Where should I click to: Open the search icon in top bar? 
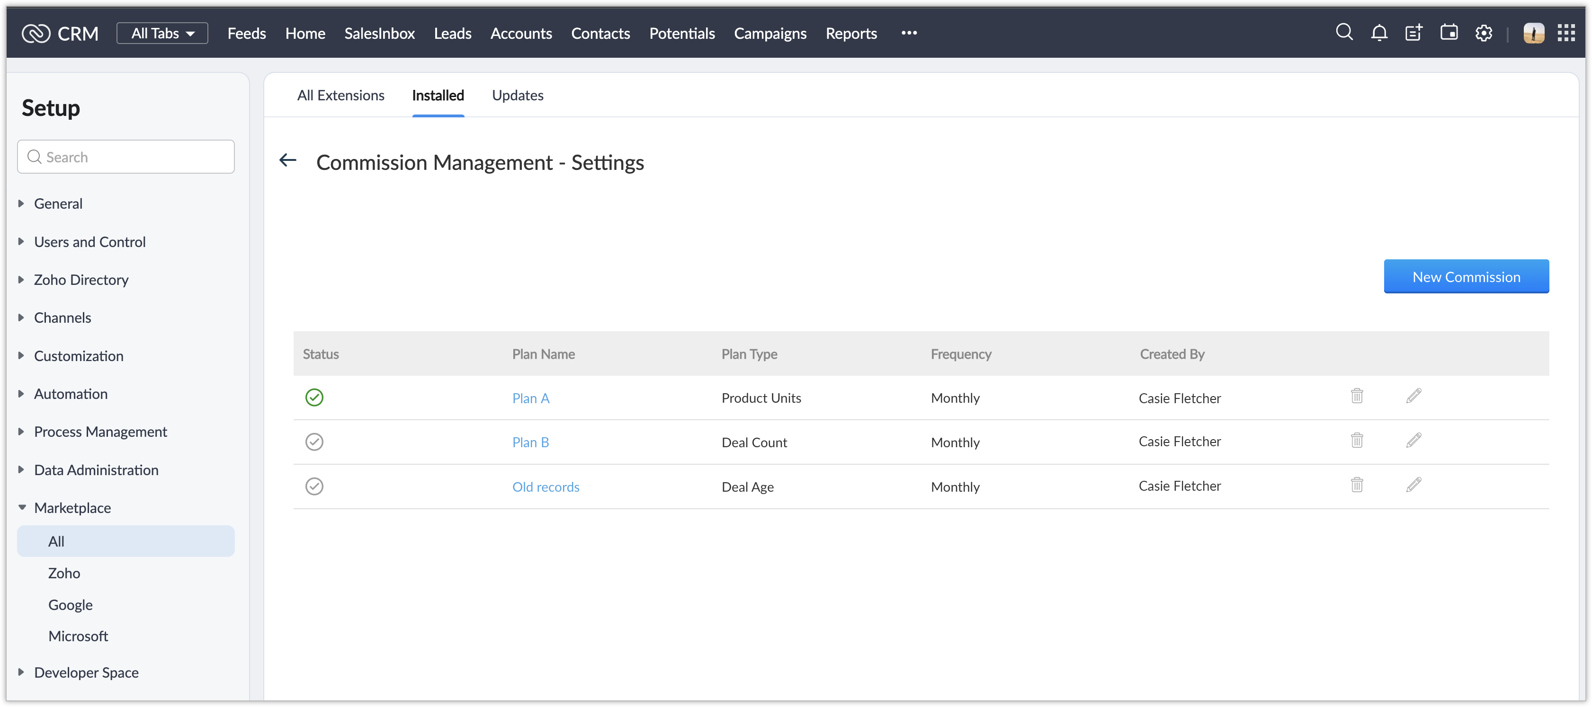click(x=1344, y=32)
